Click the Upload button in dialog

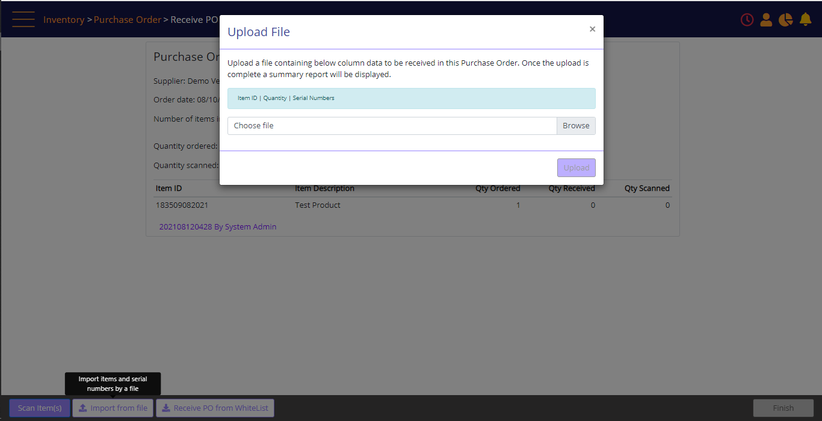point(576,168)
